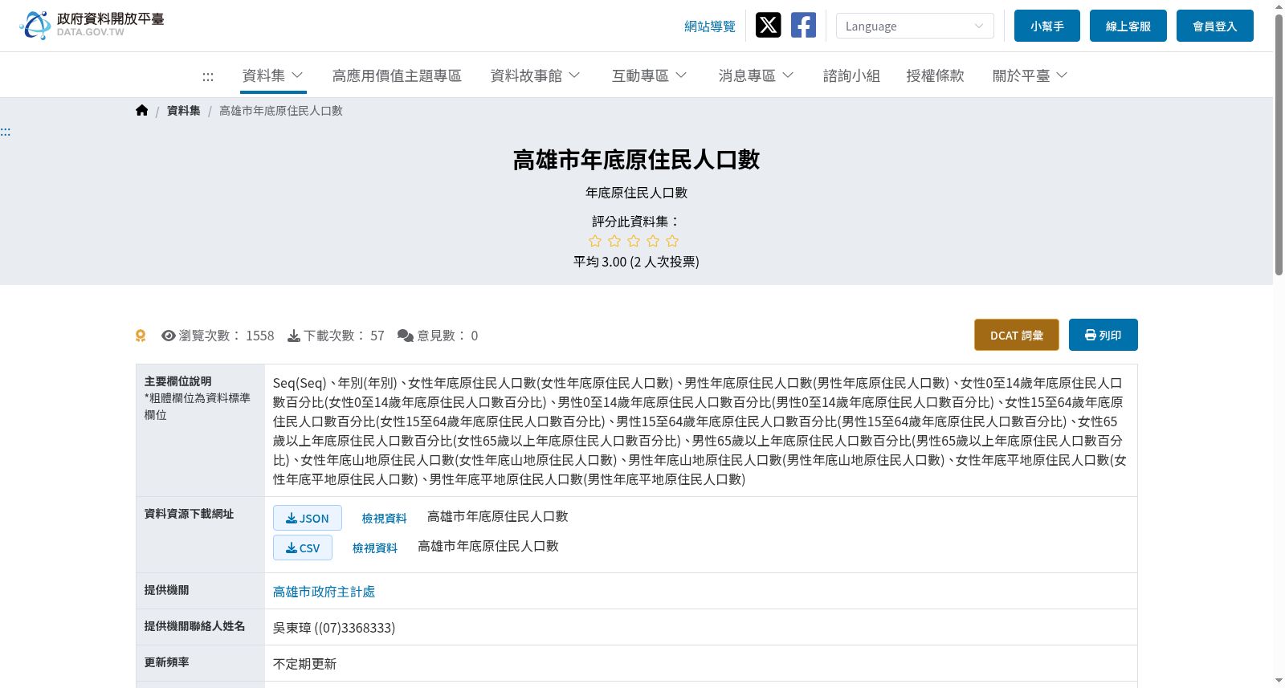Open the Language dropdown
The image size is (1285, 688).
coord(915,26)
